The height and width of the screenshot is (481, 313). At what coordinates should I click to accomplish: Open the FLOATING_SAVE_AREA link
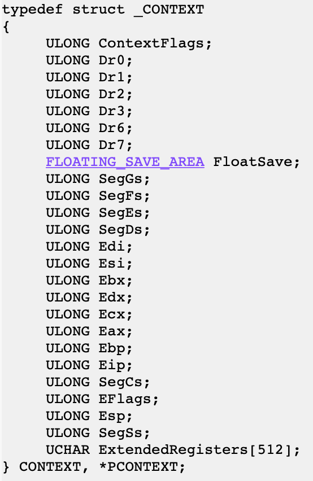point(125,162)
